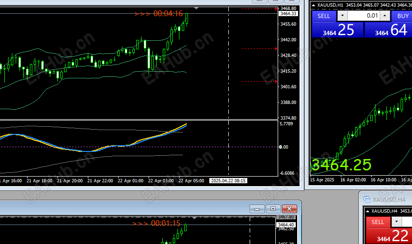The image size is (412, 244).
Task: Click the 16 Apr 02:00 label on the H1 chart
Action: (x=353, y=179)
